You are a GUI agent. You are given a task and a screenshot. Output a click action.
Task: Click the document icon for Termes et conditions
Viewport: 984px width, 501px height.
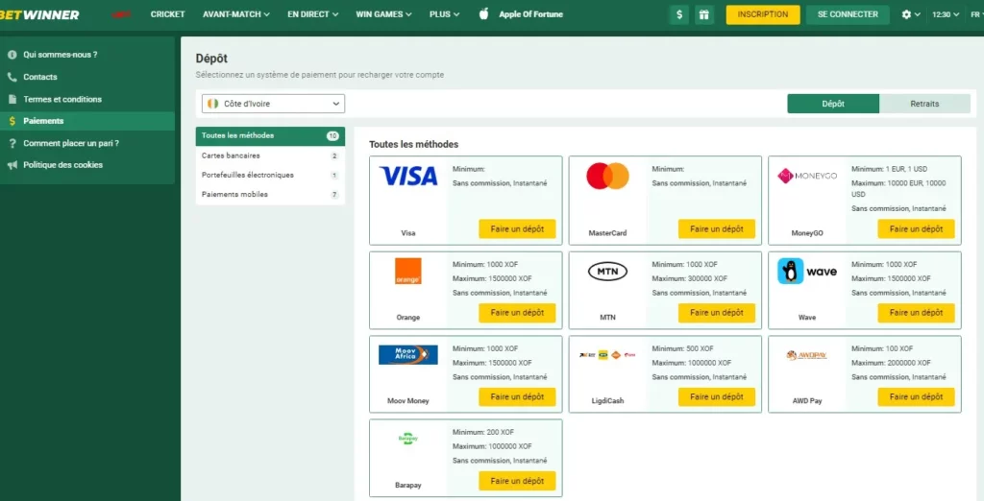click(12, 99)
